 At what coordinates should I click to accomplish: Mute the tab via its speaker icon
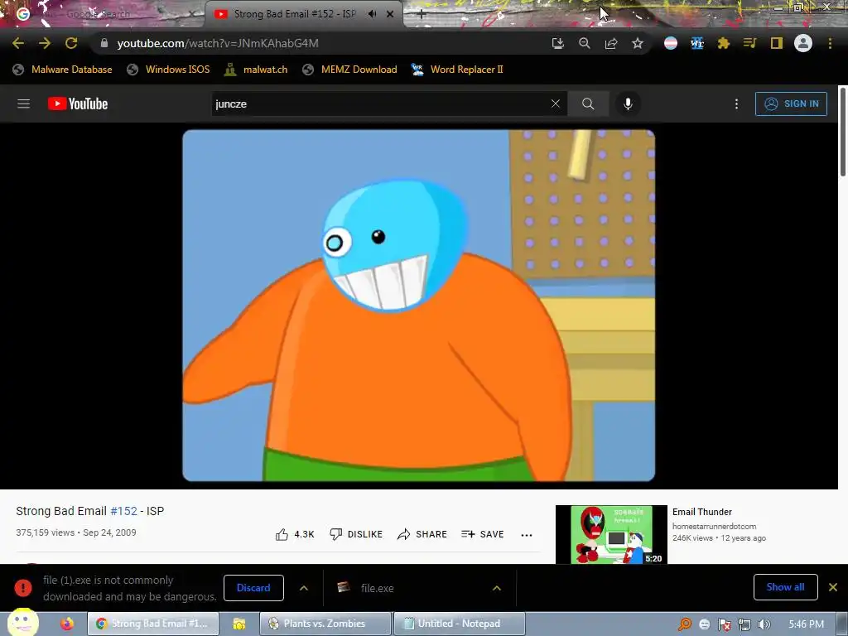372,14
